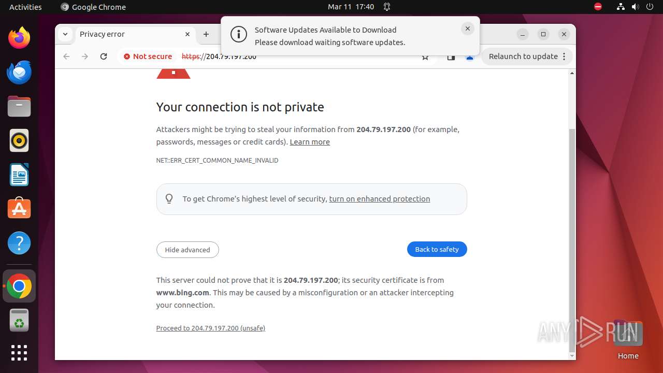Viewport: 663px width, 373px height.
Task: Click scrollbar down arrow
Action: point(572,356)
